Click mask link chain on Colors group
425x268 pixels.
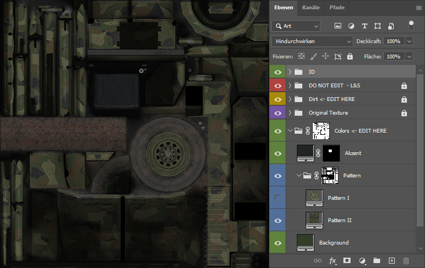308,131
